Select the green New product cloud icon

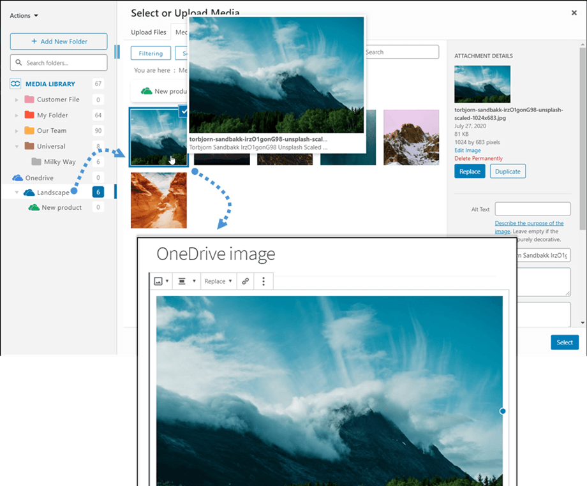point(34,207)
